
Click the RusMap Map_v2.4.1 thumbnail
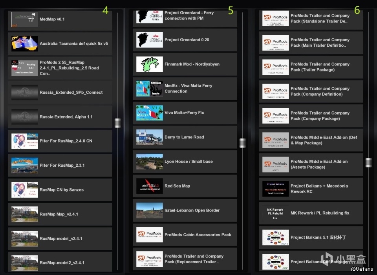[x=24, y=214]
